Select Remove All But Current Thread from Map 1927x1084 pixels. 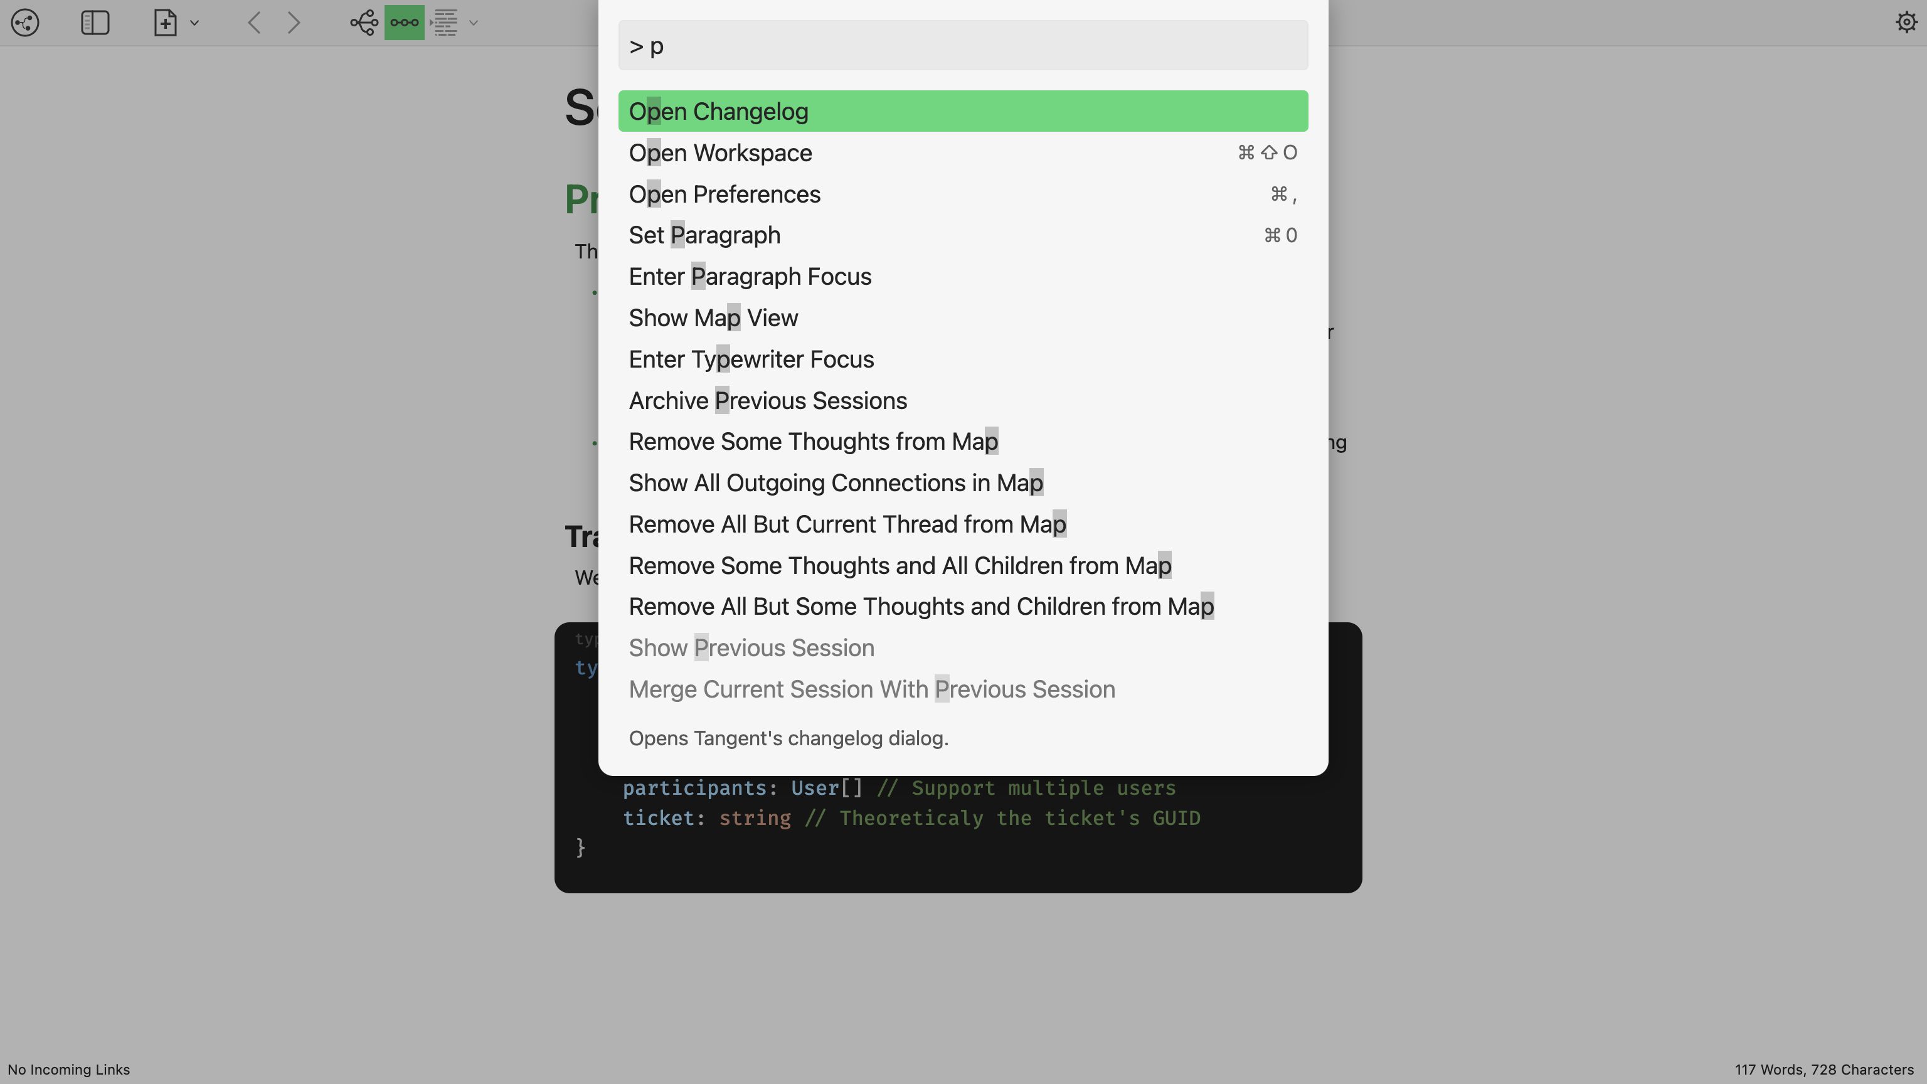847,524
